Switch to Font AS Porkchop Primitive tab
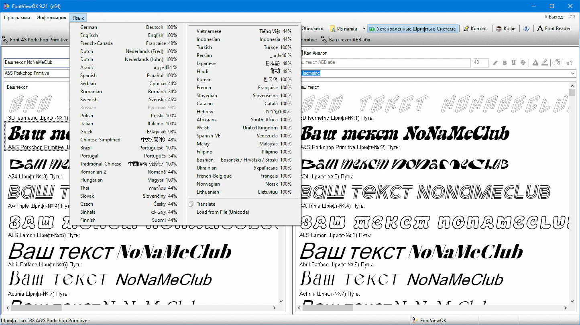Viewport: 580px width, 325px height. (x=35, y=40)
